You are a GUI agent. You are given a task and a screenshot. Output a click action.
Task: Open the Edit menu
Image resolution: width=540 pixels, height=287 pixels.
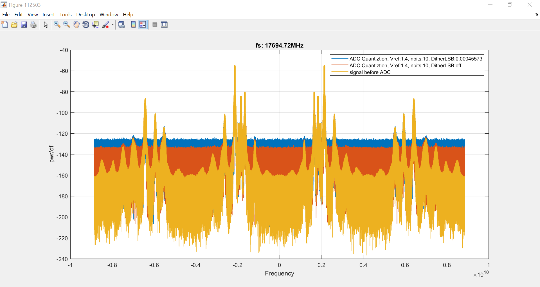point(19,15)
